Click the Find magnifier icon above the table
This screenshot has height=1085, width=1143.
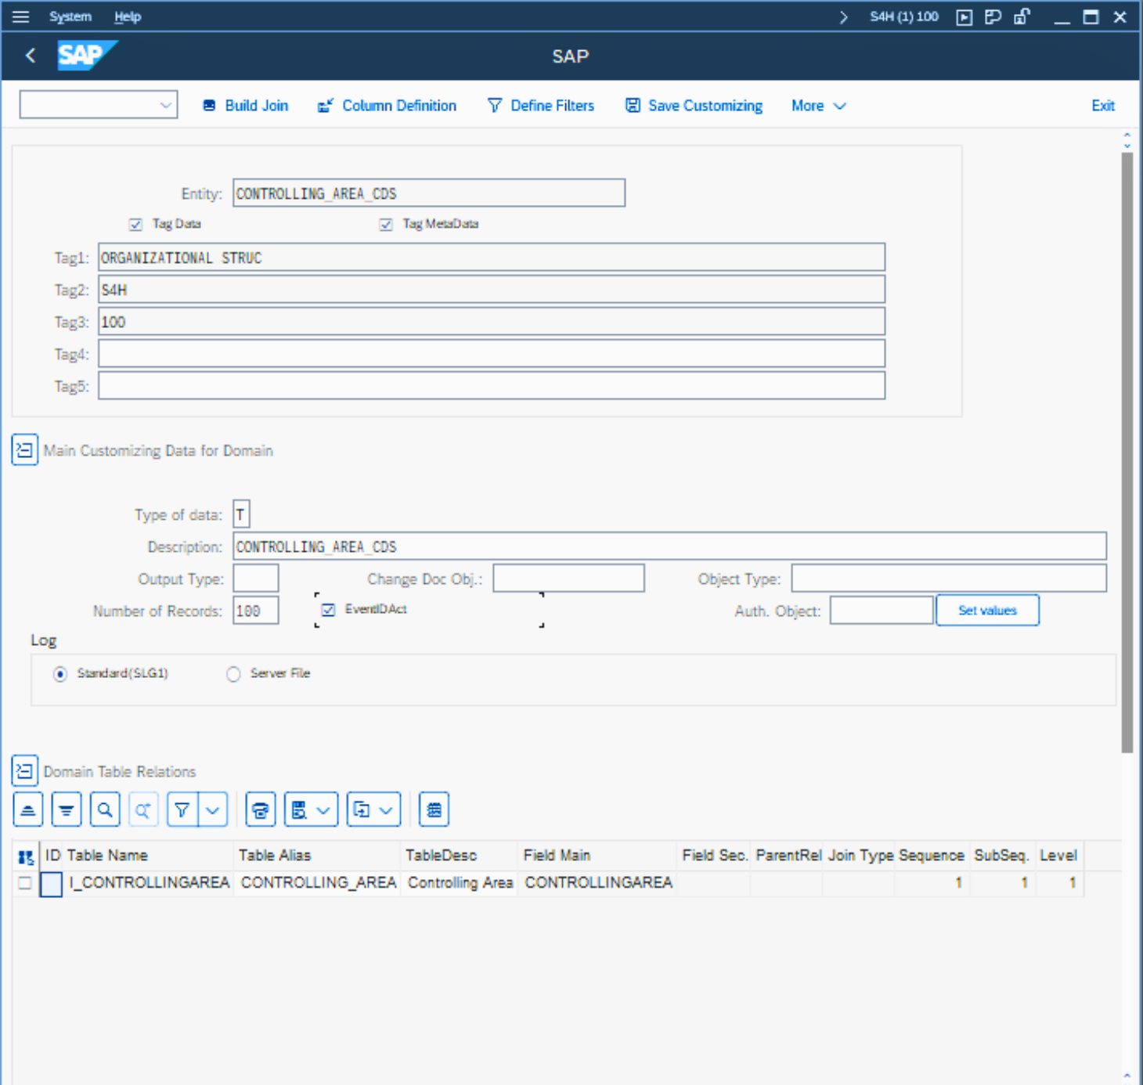point(105,809)
